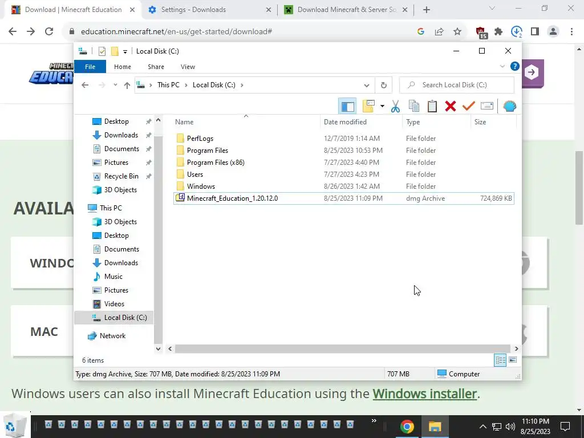
Task: Click the Rename icon in toolbar
Action: tap(487, 107)
